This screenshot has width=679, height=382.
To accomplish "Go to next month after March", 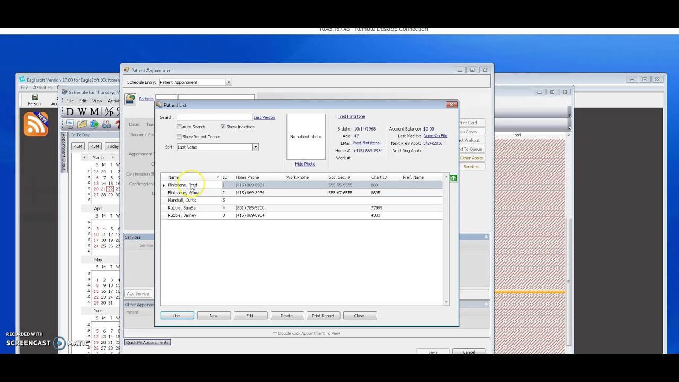I will 112,158.
